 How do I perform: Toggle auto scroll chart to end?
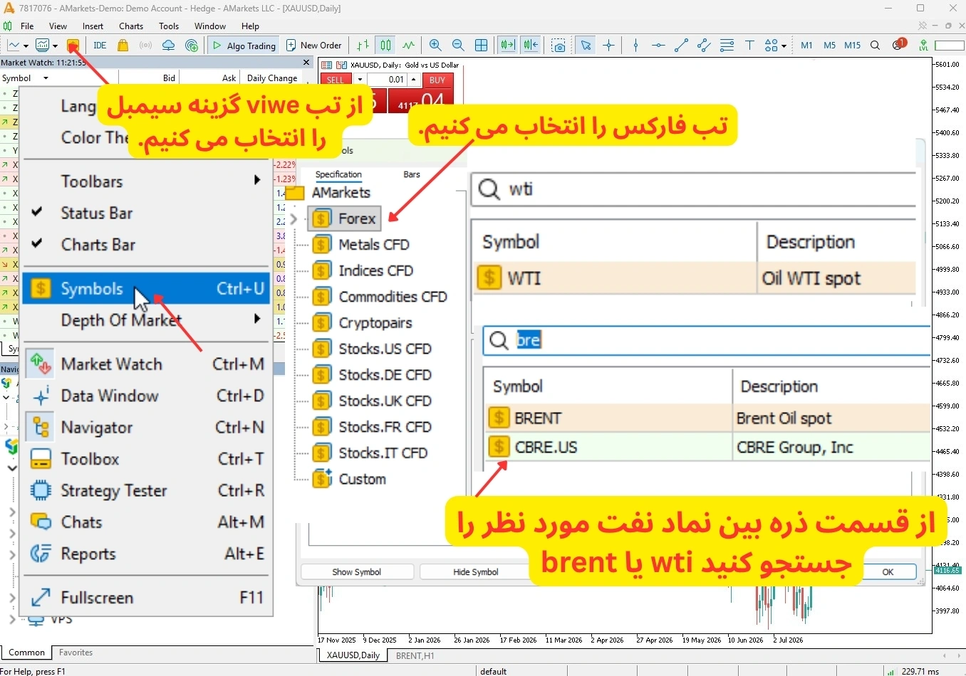507,45
